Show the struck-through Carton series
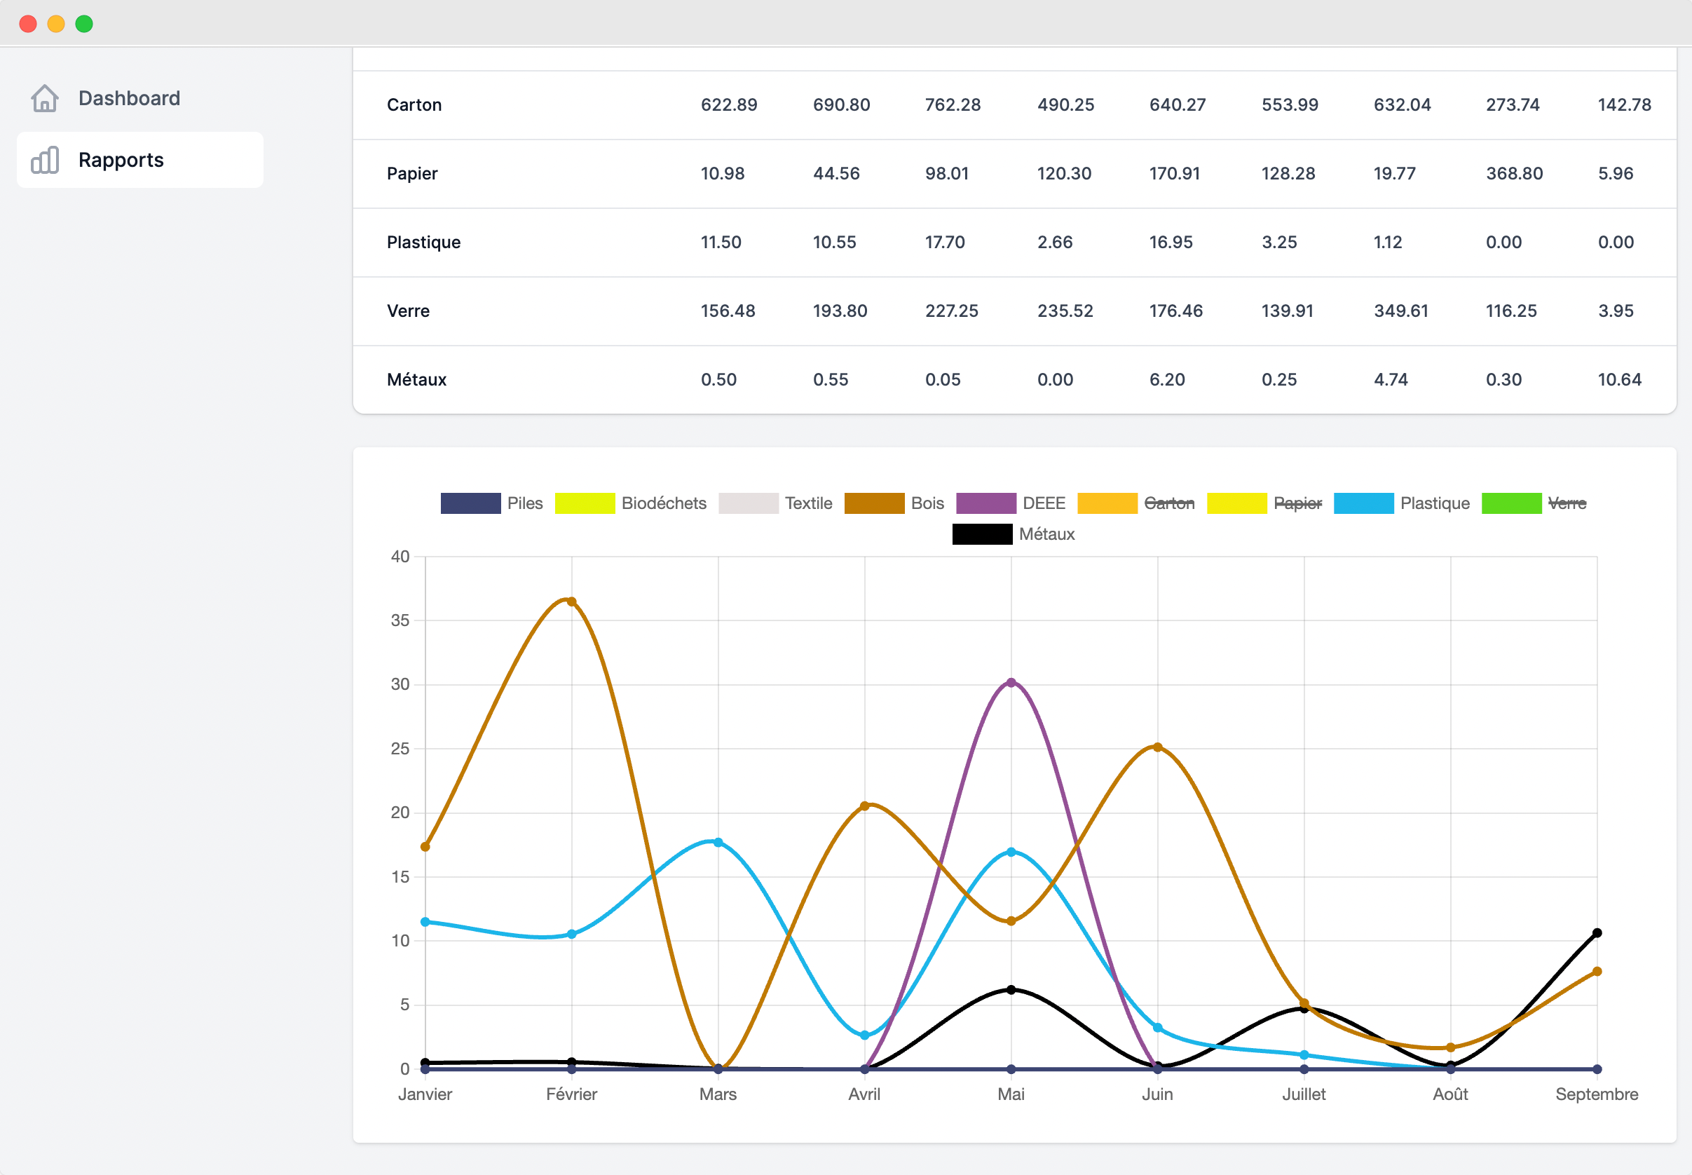 (1168, 503)
